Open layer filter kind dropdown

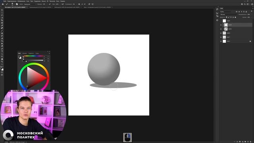click(226, 12)
